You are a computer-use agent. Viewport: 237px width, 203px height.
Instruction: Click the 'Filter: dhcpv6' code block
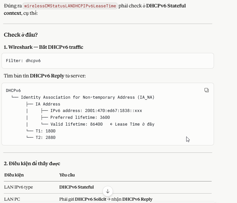(x=23, y=61)
